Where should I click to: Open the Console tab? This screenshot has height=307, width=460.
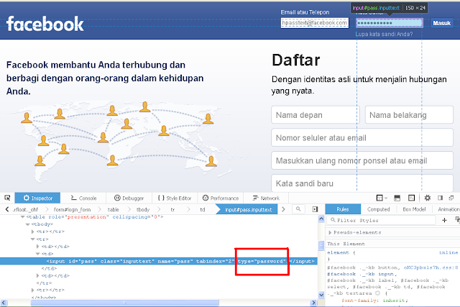pyautogui.click(x=83, y=198)
